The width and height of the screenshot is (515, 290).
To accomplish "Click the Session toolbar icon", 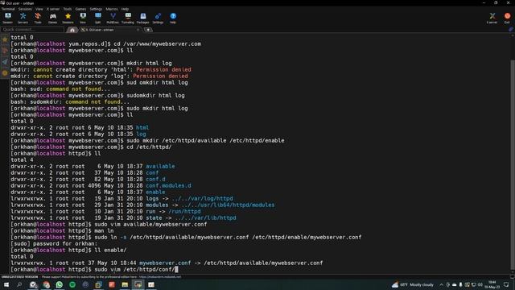I will click(7, 18).
